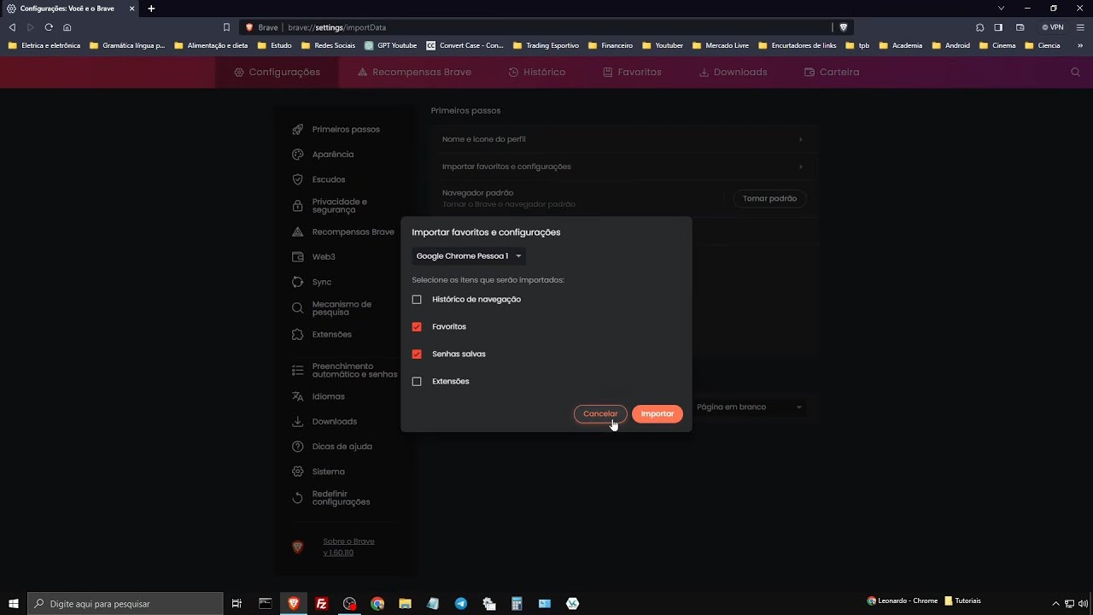The image size is (1093, 615).
Task: Click the browser back arrow
Action: 12,27
